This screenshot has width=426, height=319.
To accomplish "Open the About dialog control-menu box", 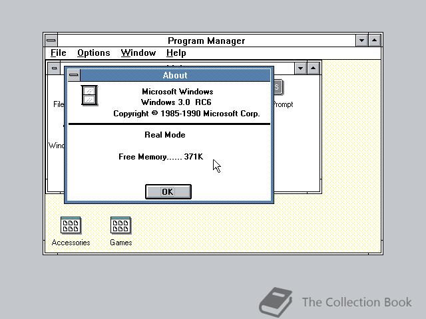I will pyautogui.click(x=74, y=75).
